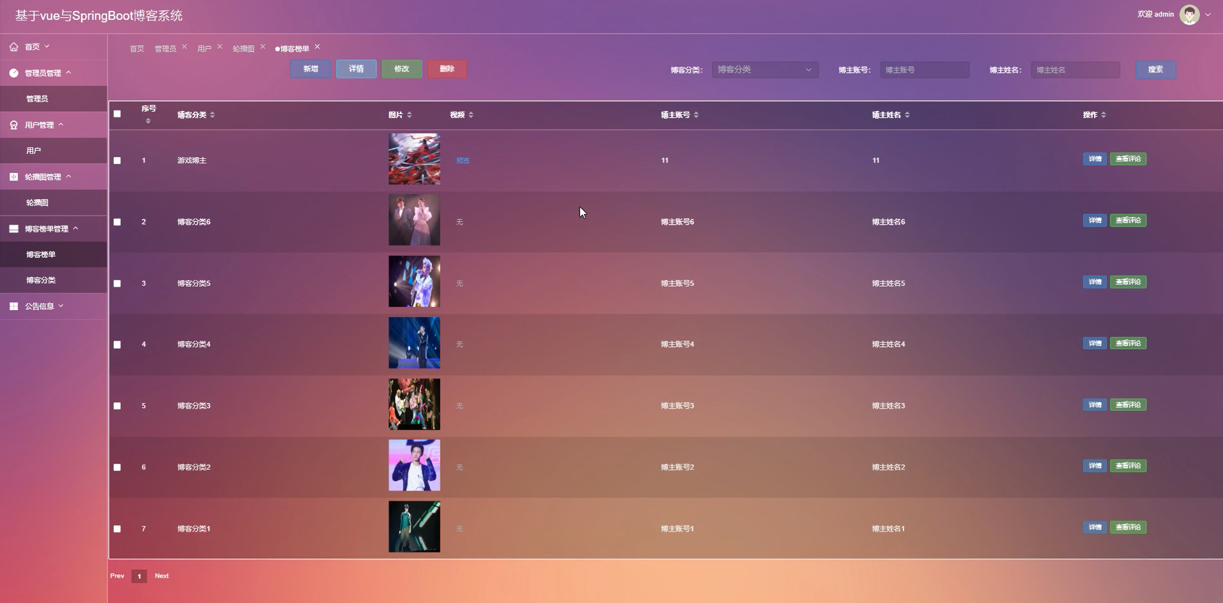Click 详情 button for 游戏博主 row
This screenshot has height=603, width=1223.
click(1095, 159)
